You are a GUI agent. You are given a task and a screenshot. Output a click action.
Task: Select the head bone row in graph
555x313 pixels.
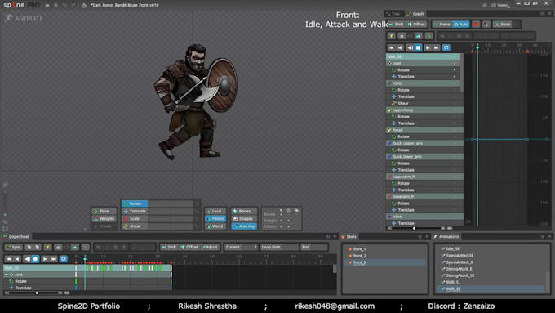coord(424,130)
